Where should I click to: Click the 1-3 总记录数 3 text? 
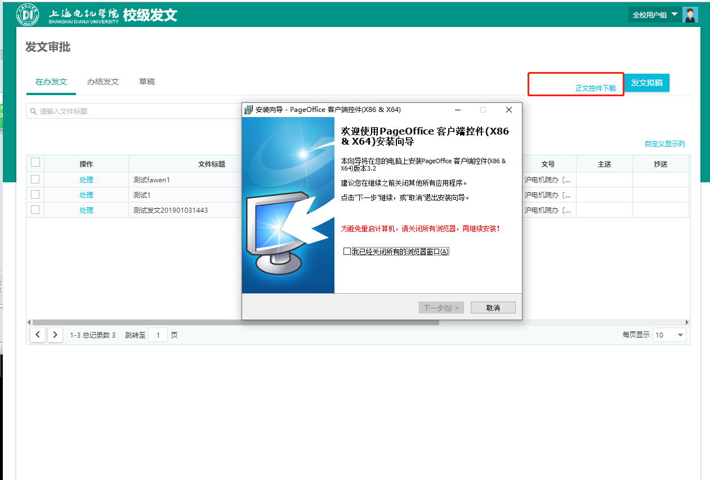point(92,335)
